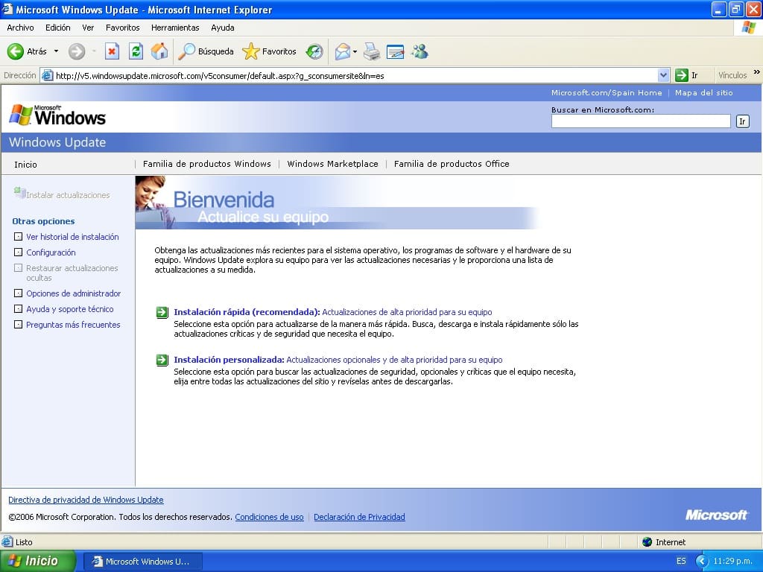Open the Favoritos menu
This screenshot has height=572, width=763.
click(123, 28)
